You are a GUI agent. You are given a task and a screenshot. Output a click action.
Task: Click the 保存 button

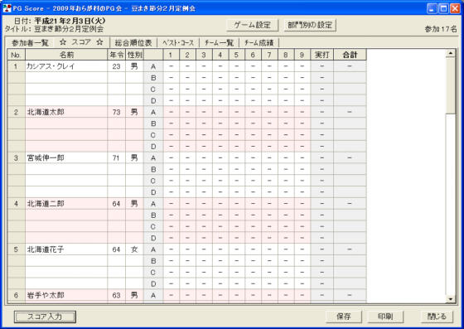tap(344, 317)
